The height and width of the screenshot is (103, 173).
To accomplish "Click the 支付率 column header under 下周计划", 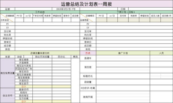I will [x=123, y=16].
